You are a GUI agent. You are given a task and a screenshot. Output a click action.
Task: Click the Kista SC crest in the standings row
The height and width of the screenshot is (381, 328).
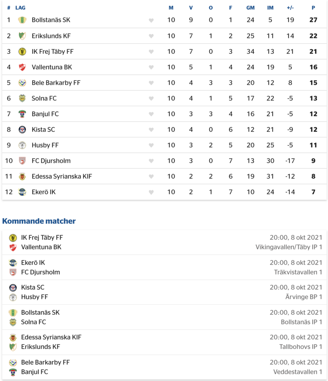[x=22, y=129]
